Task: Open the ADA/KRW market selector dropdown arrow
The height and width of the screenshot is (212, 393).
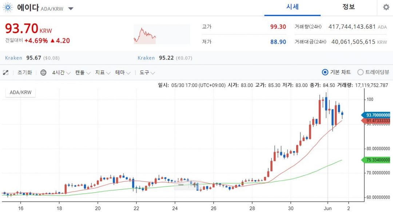Action: click(71, 9)
